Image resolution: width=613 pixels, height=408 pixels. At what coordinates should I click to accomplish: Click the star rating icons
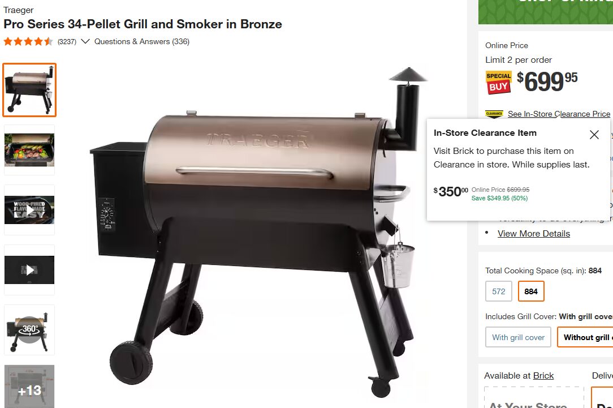click(x=28, y=41)
